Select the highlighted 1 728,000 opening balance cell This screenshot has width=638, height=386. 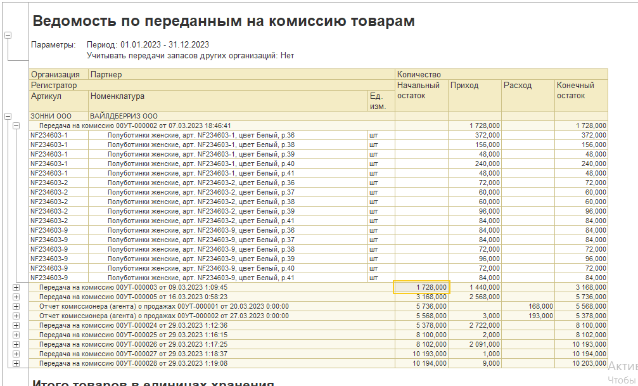[x=421, y=287]
